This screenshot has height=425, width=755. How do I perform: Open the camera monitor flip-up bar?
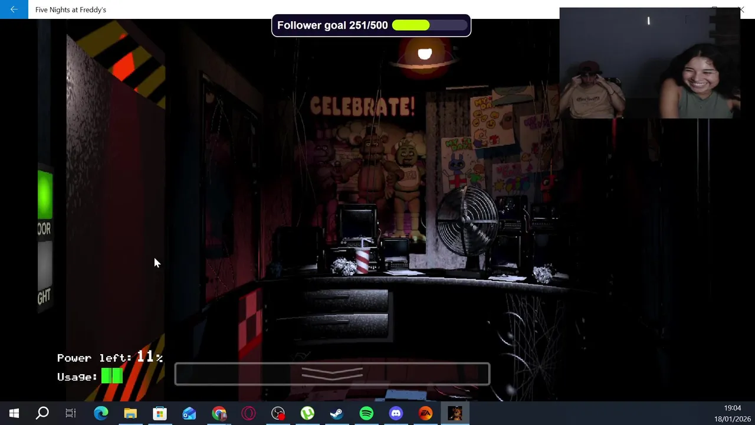coord(332,374)
